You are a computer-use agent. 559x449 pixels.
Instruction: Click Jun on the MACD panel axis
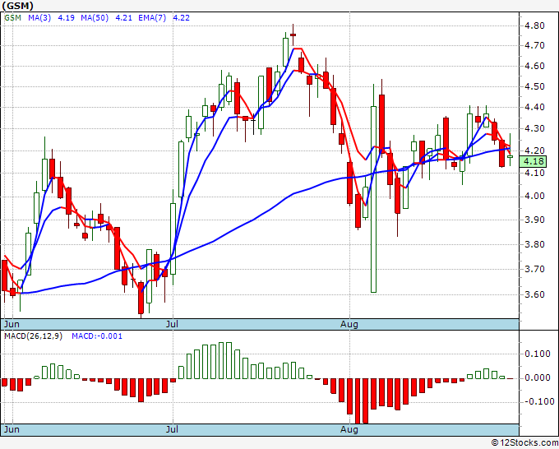pos(12,429)
